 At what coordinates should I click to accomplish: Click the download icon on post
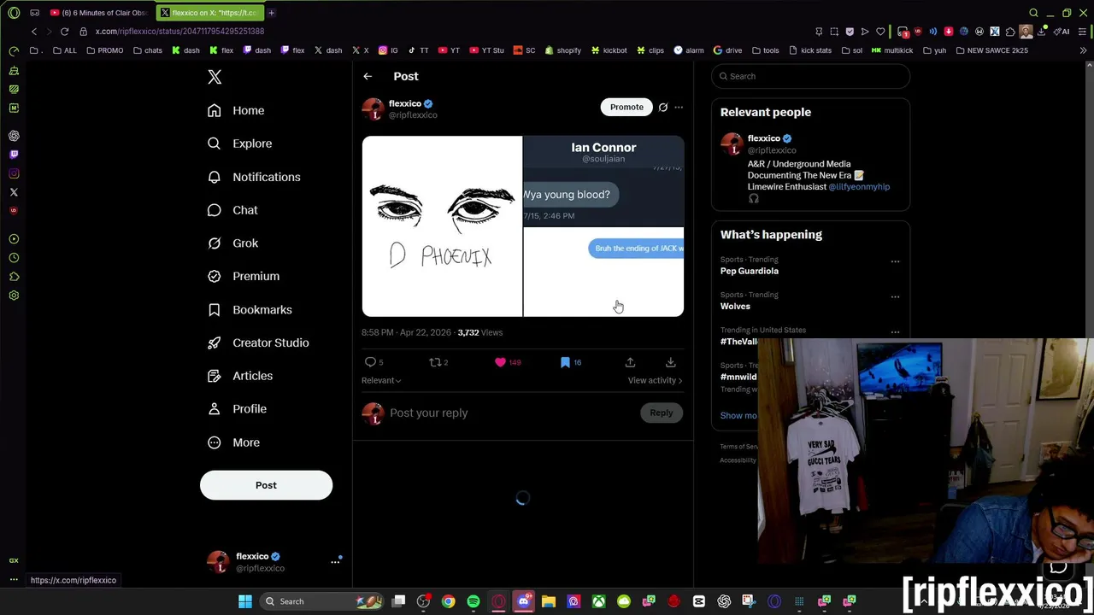pyautogui.click(x=670, y=362)
